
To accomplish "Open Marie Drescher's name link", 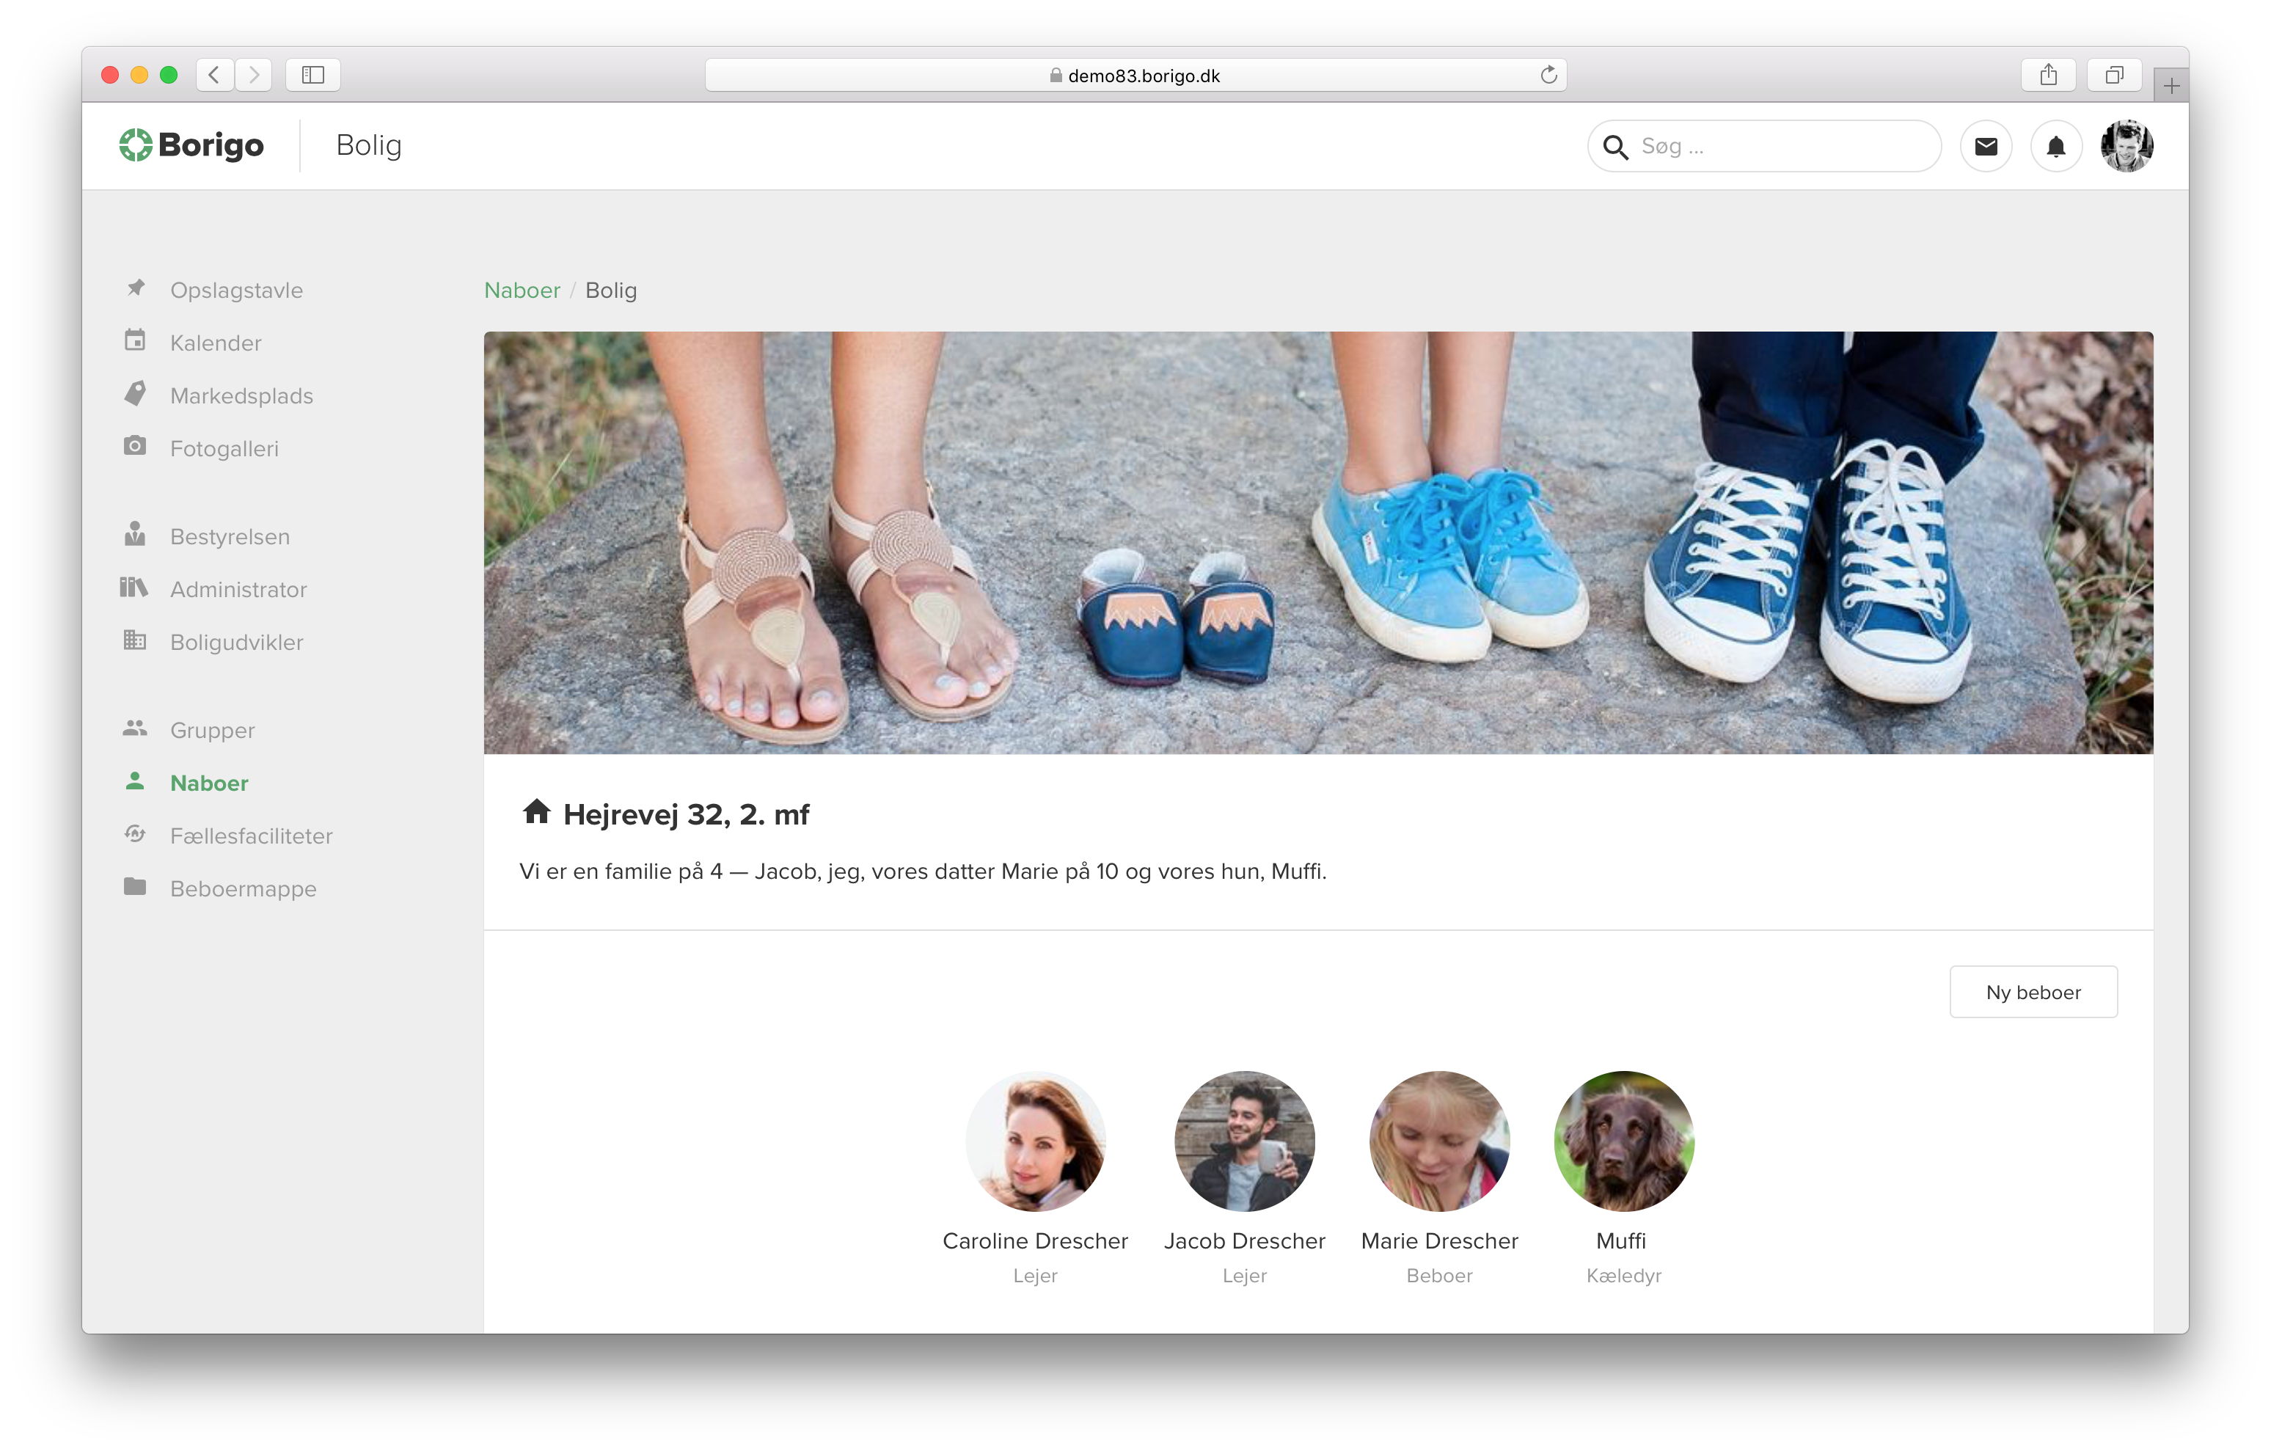I will 1439,1240.
